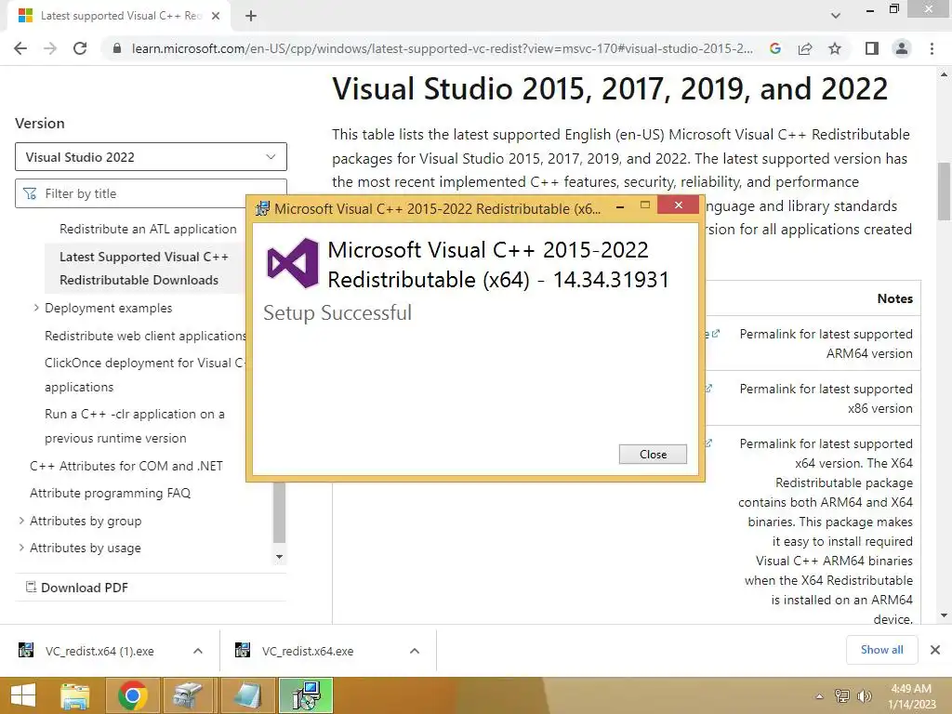Screen dimensions: 952x714
Task: Close the Latest supported Visual C++ tab
Action: [216, 16]
